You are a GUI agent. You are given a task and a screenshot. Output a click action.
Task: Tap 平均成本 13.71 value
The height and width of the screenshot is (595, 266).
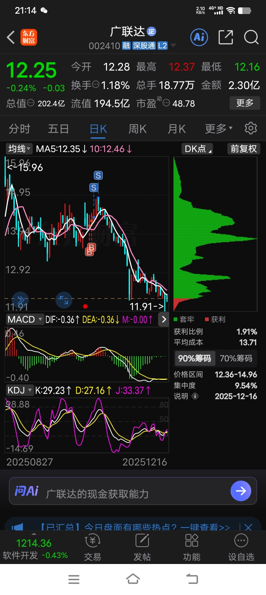pyautogui.click(x=248, y=343)
